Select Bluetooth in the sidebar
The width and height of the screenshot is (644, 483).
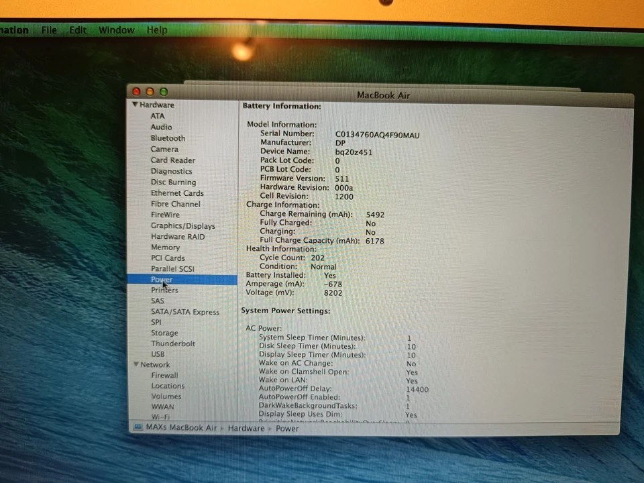pyautogui.click(x=168, y=138)
